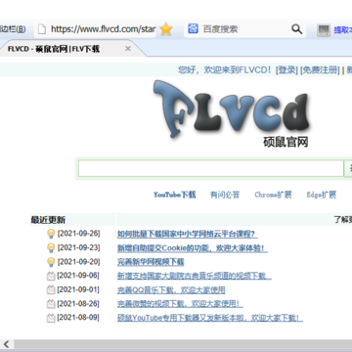This screenshot has height=352, width=352.
Task: Click the lightbulb icon beside 2021-09-20
Action: click(x=51, y=262)
